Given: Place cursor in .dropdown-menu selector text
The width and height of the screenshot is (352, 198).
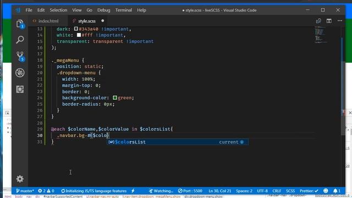Looking at the screenshot, I should click(x=76, y=73).
